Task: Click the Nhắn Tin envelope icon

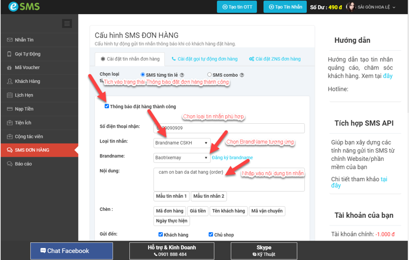Action: [x=9, y=40]
